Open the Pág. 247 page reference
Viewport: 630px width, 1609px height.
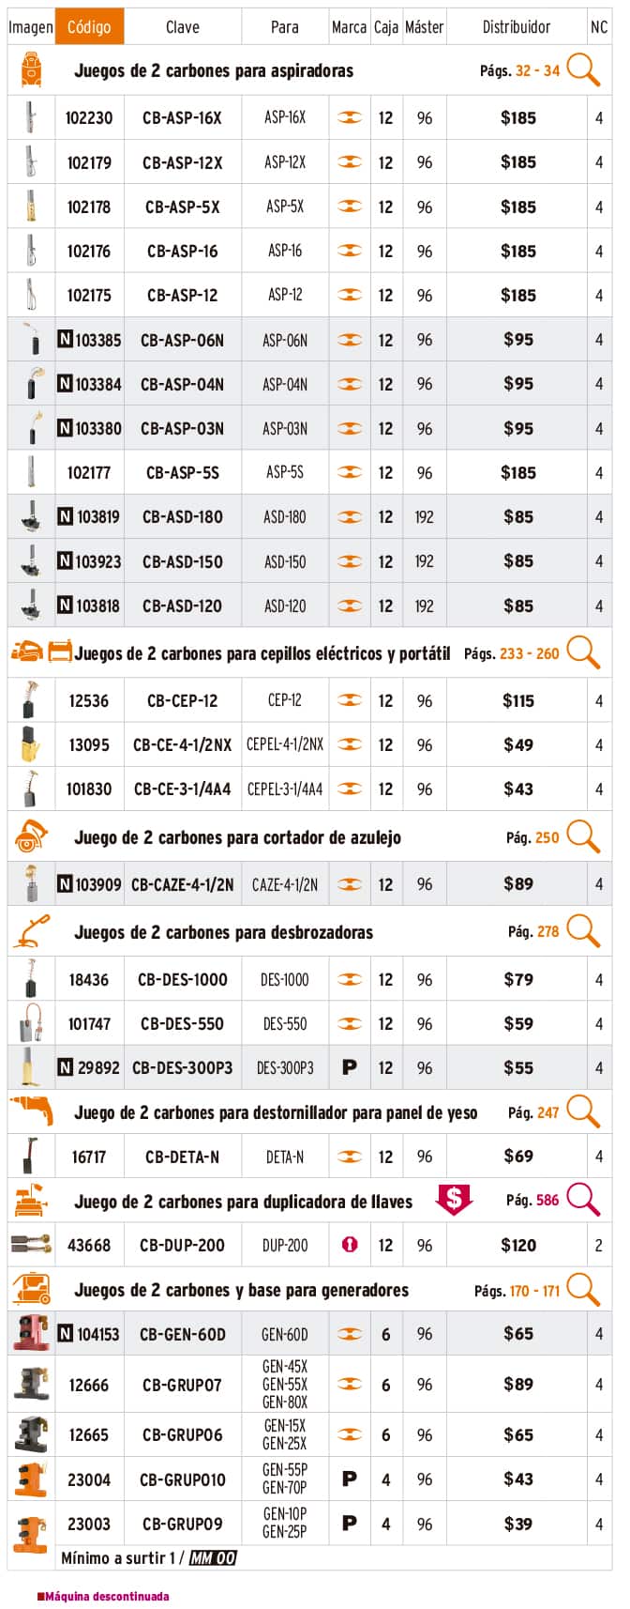coord(533,1112)
